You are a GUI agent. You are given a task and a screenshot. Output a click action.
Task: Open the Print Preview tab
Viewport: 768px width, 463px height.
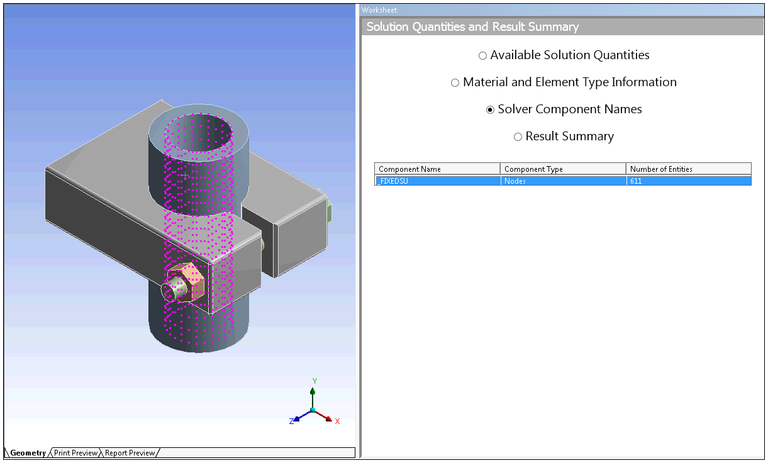(x=75, y=453)
